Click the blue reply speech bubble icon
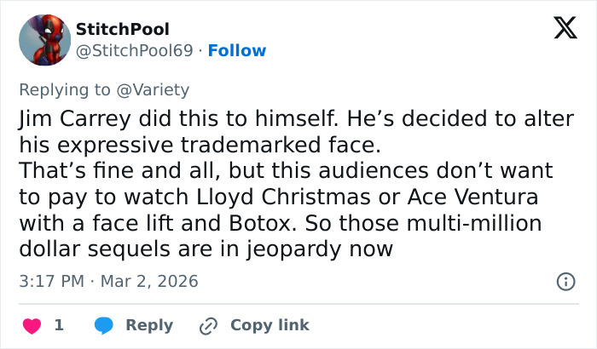 (104, 325)
